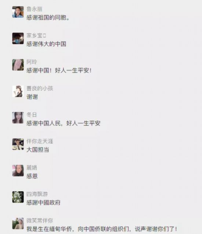202x234 pixels.
Task: Open 阿玲's flower avatar
Action: (18, 65)
